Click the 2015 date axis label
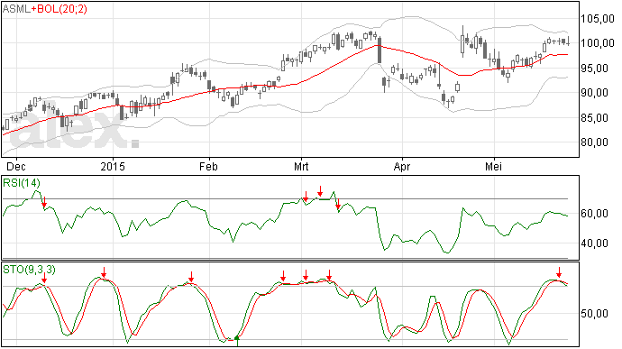The image size is (622, 349). pos(113,166)
